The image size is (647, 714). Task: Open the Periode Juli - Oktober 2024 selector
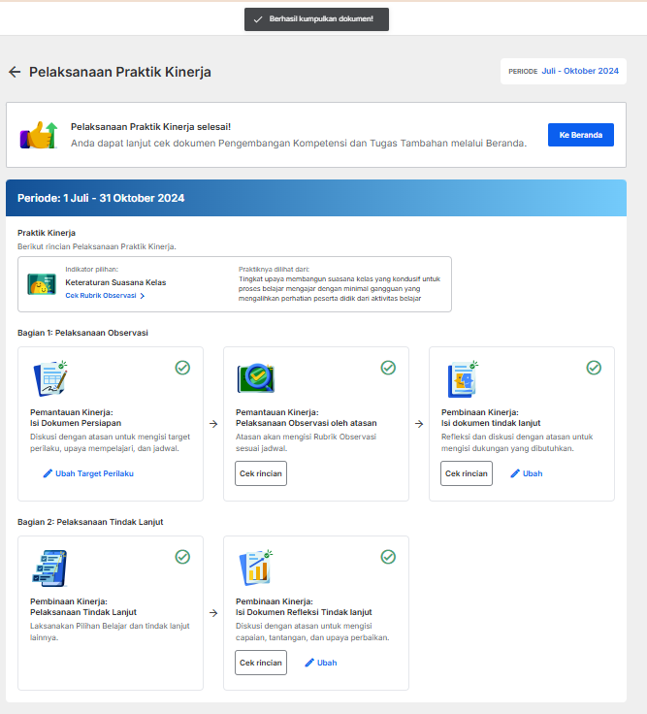coord(564,71)
